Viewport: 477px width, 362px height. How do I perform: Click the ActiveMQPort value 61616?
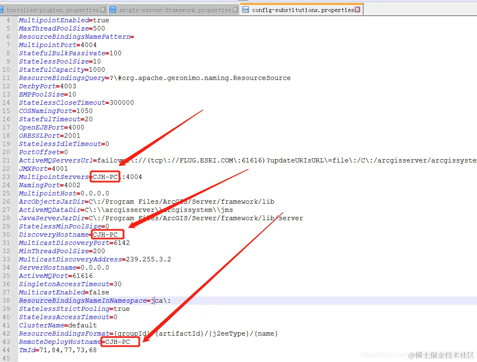pyautogui.click(x=83, y=276)
